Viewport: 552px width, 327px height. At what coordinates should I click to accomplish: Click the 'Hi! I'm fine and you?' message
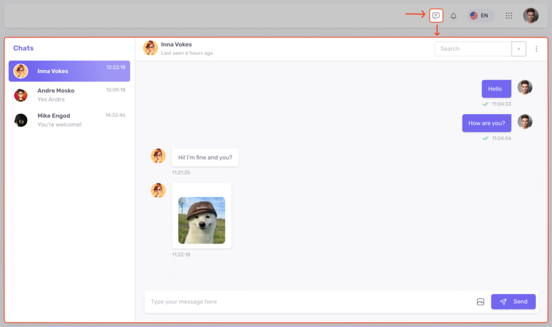click(x=205, y=158)
